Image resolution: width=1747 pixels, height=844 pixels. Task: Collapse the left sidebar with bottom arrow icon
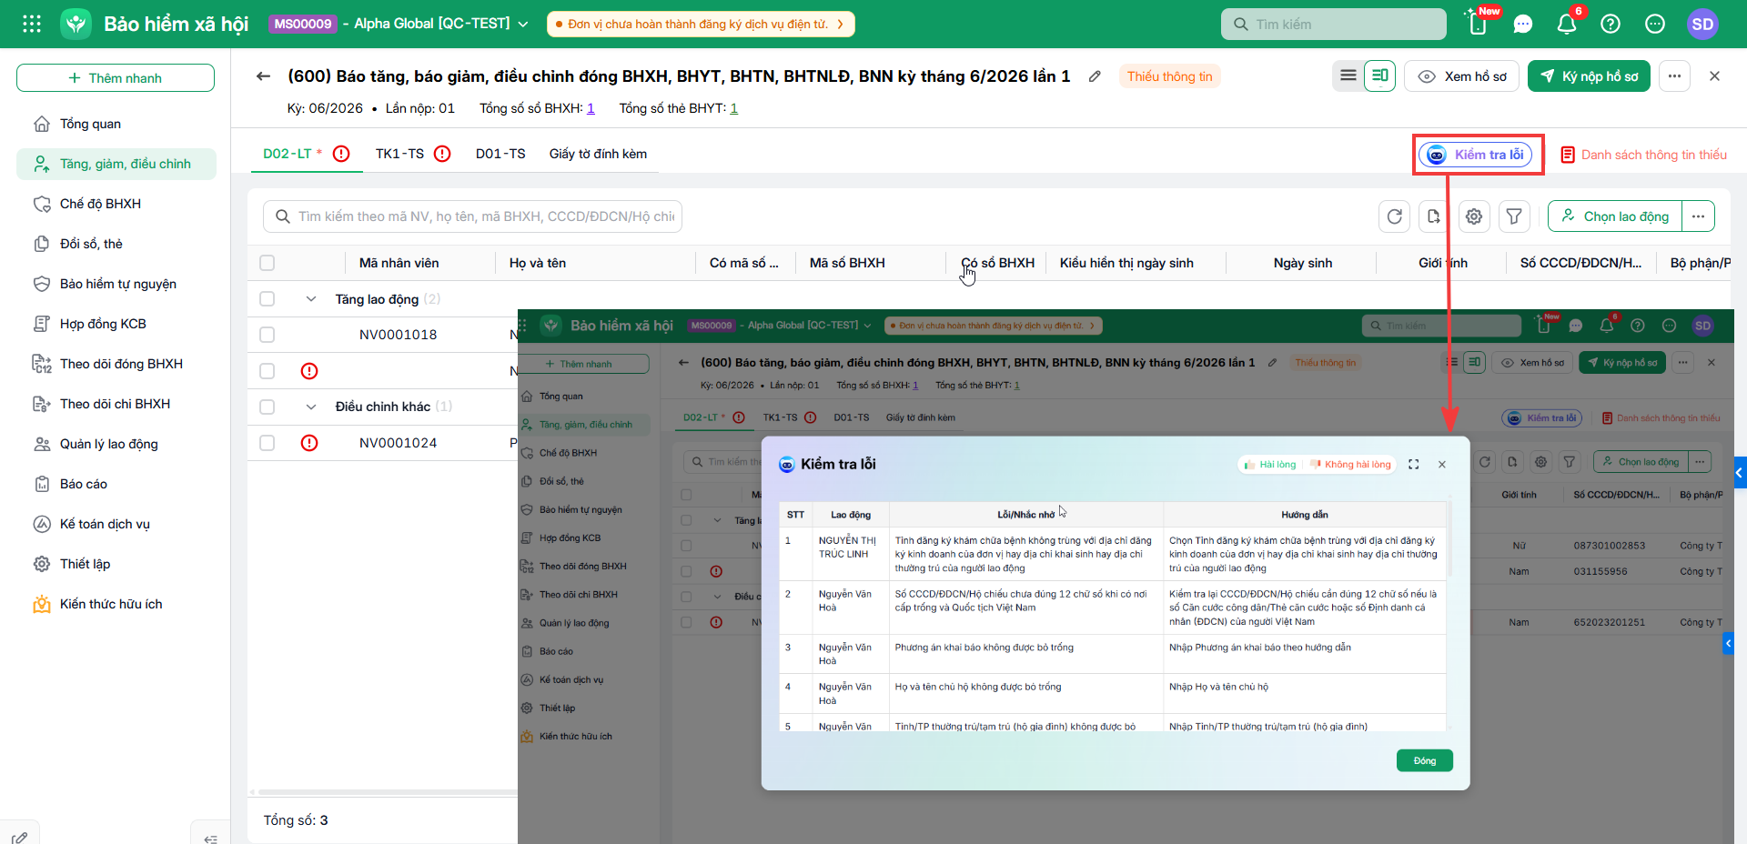[x=210, y=838]
